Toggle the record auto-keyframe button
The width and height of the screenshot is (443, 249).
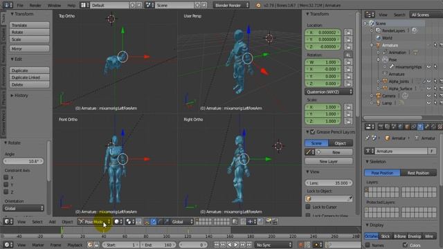coord(301,245)
